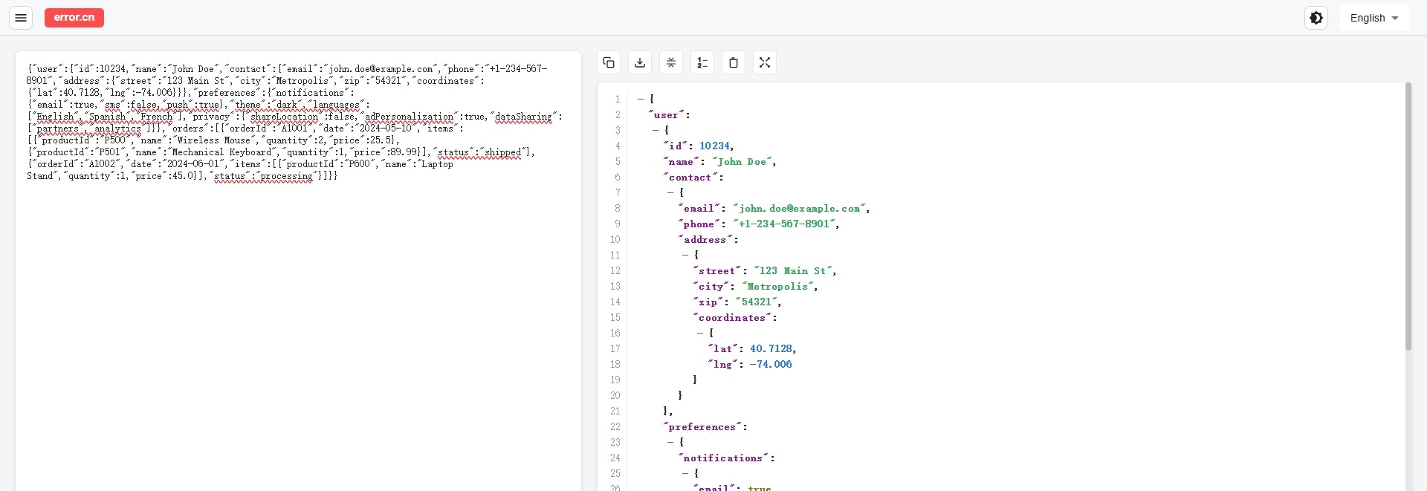Click the "preferences" key
This screenshot has width=1427, height=491.
tap(702, 427)
